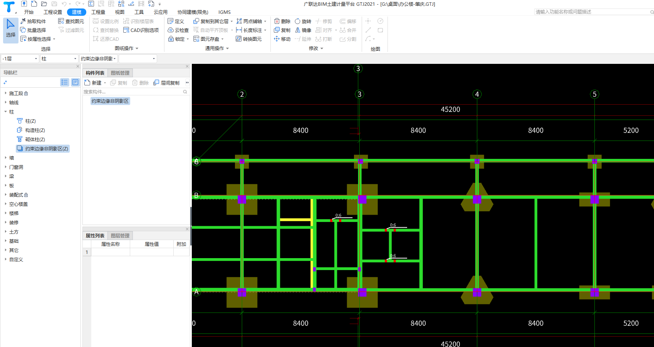Click the 拾取构件 pick component tool

(33, 21)
